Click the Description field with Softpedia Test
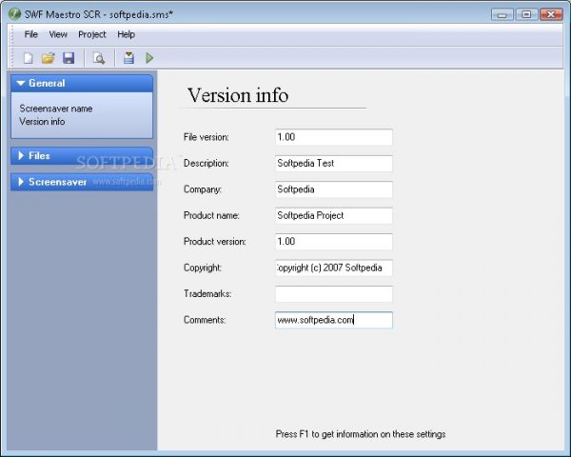Viewport: 571px width, 457px height. point(334,163)
